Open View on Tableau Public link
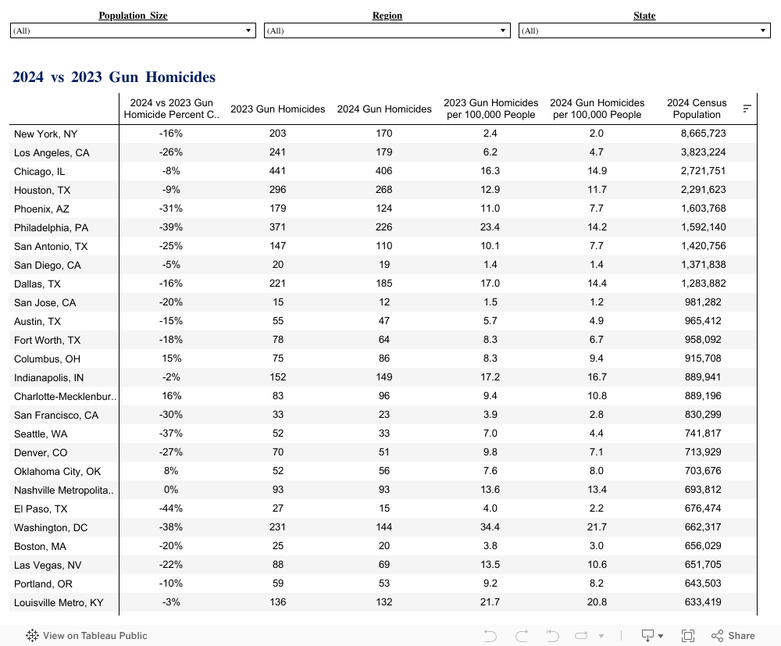Screen dimensions: 781x646 pos(95,635)
